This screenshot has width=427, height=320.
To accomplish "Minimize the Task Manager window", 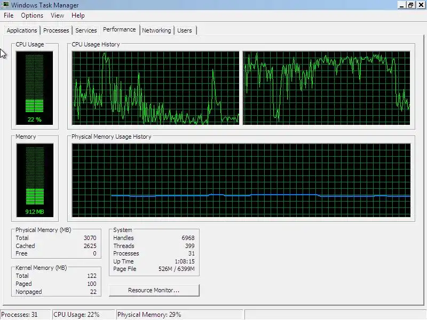I will pos(401,5).
